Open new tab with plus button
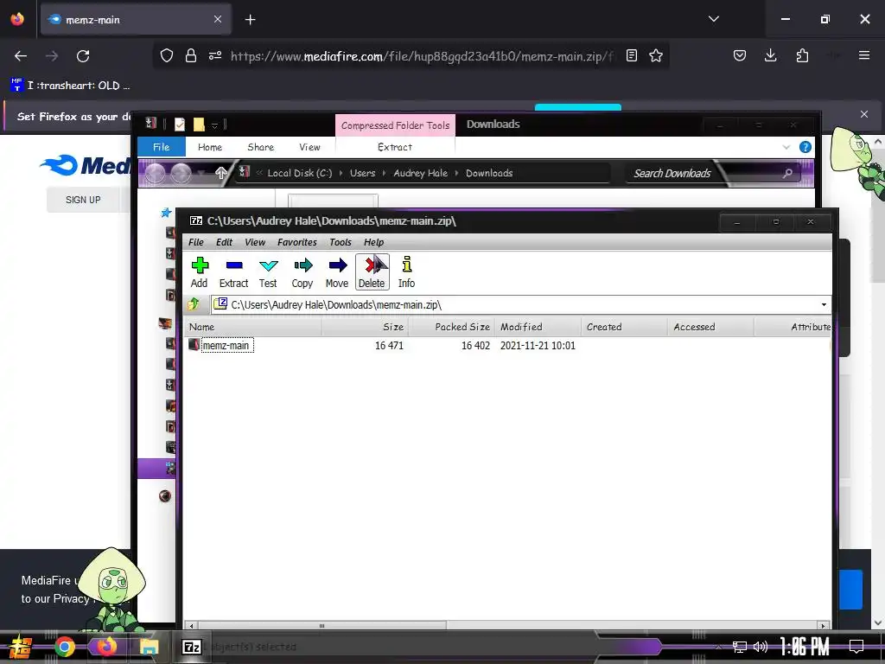 250,20
